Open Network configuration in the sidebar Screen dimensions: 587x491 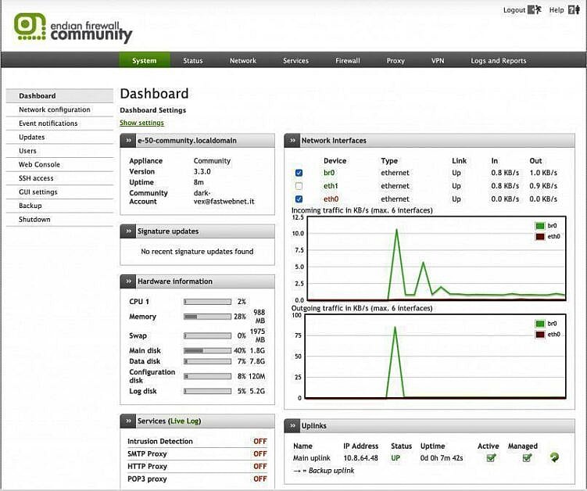[55, 109]
